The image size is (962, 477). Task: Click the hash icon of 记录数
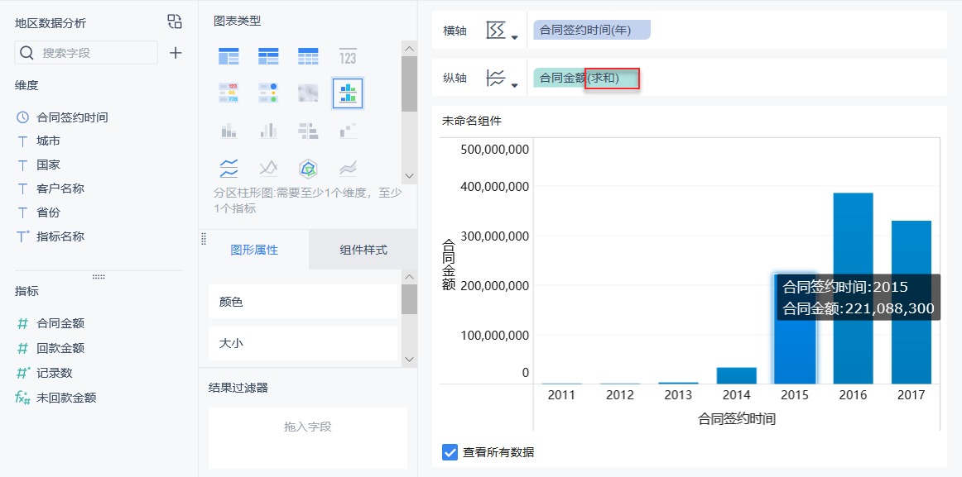pos(23,372)
